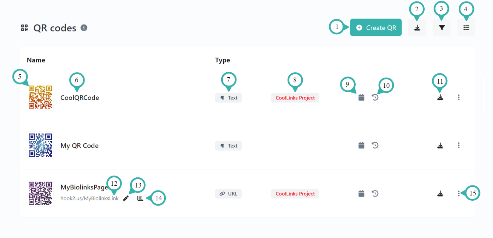This screenshot has width=493, height=238.
Task: Click the calendar icon for CoolQRCode
Action: coord(361,97)
